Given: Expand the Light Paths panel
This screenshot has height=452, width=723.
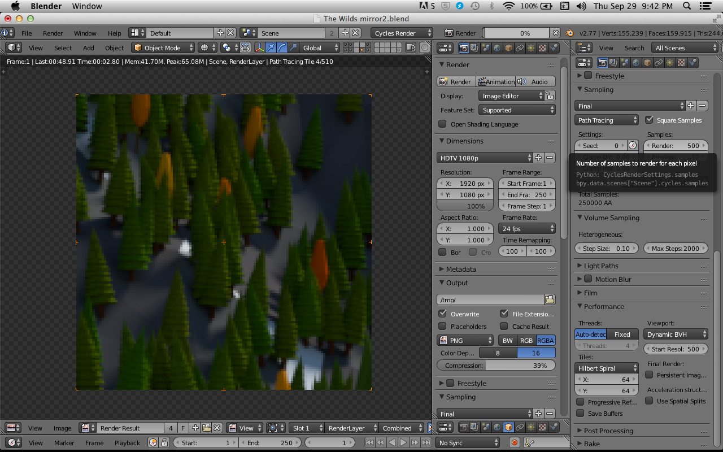Looking at the screenshot, I should point(601,266).
